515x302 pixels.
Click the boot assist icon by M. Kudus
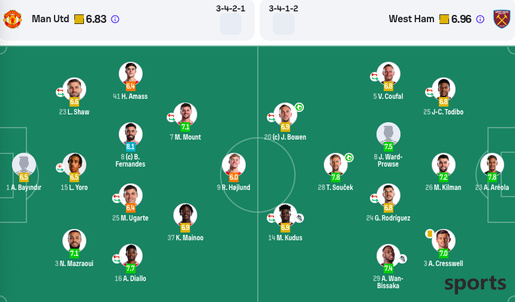pos(299,218)
